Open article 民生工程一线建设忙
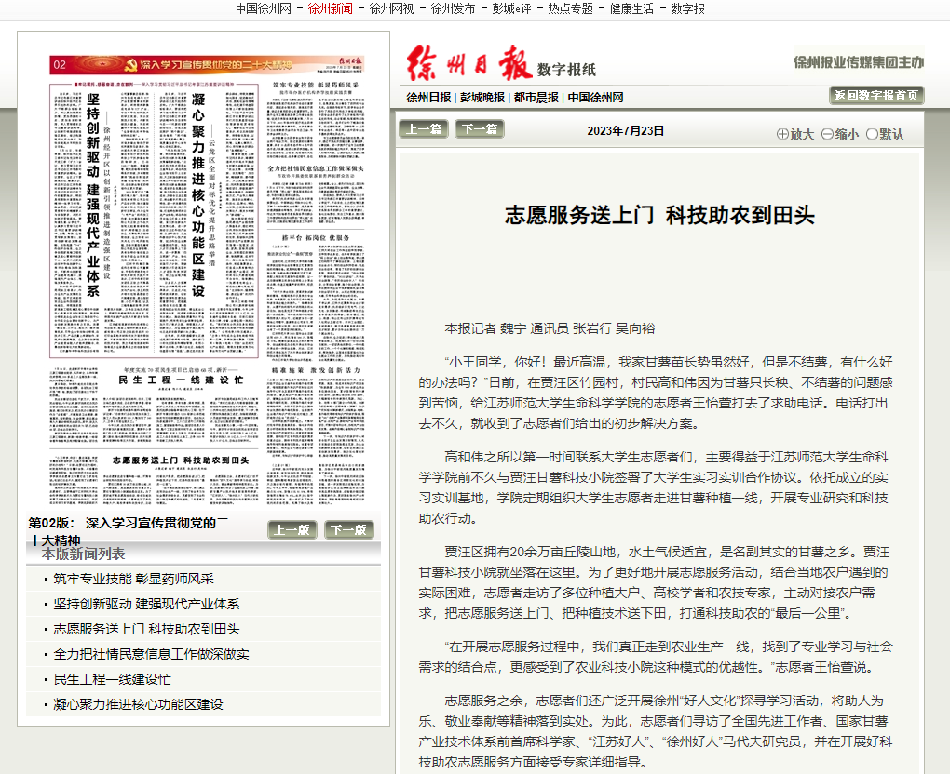 pos(112,679)
